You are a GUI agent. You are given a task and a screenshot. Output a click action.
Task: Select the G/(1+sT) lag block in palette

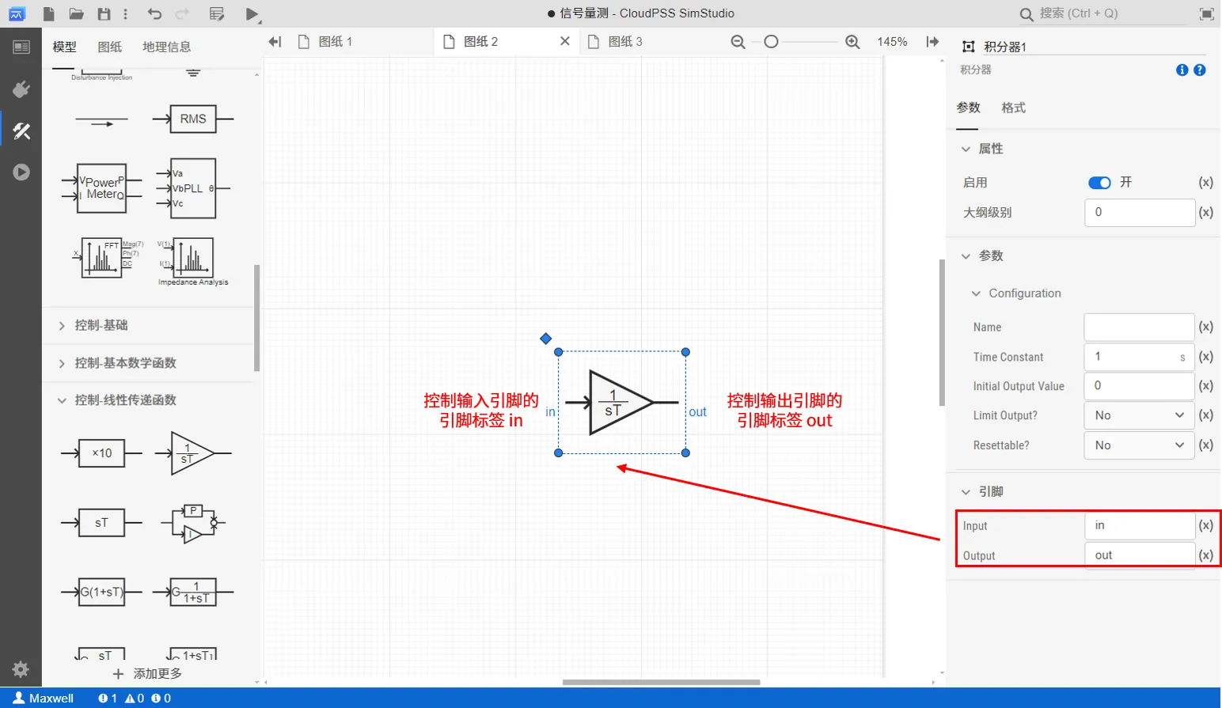(x=193, y=592)
